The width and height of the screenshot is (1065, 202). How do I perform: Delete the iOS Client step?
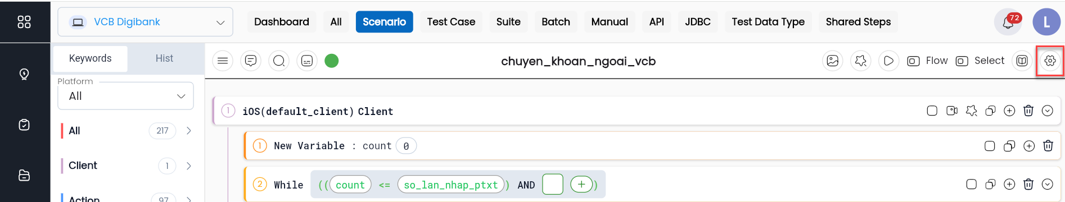pyautogui.click(x=1028, y=111)
